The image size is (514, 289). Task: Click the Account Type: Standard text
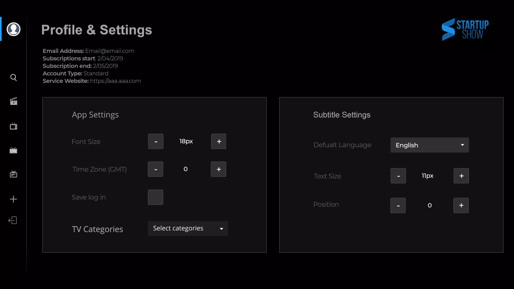(x=75, y=73)
